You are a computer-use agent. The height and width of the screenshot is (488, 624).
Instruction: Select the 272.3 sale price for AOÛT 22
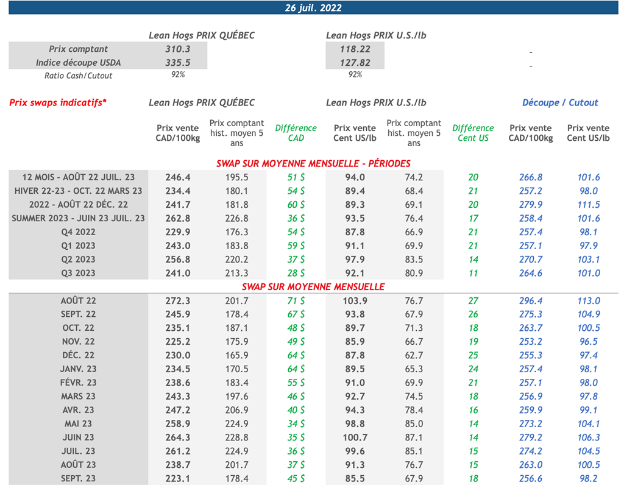pos(178,301)
